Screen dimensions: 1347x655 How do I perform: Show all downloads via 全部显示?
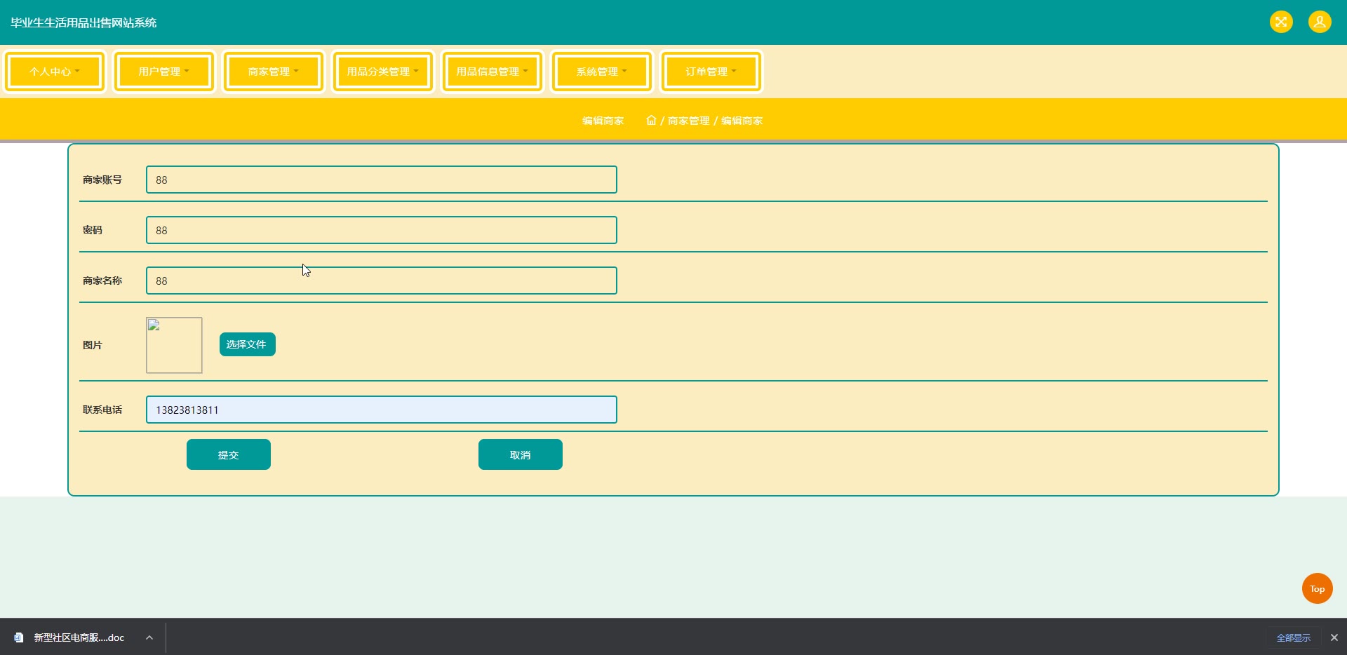click(1294, 637)
